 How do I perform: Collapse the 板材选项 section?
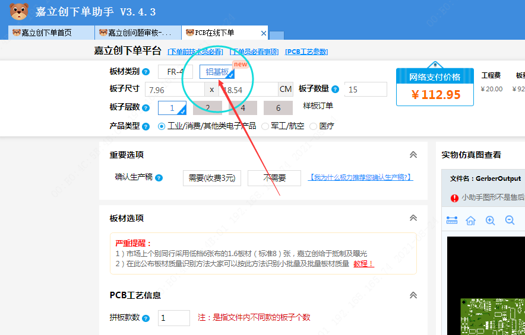point(413,218)
